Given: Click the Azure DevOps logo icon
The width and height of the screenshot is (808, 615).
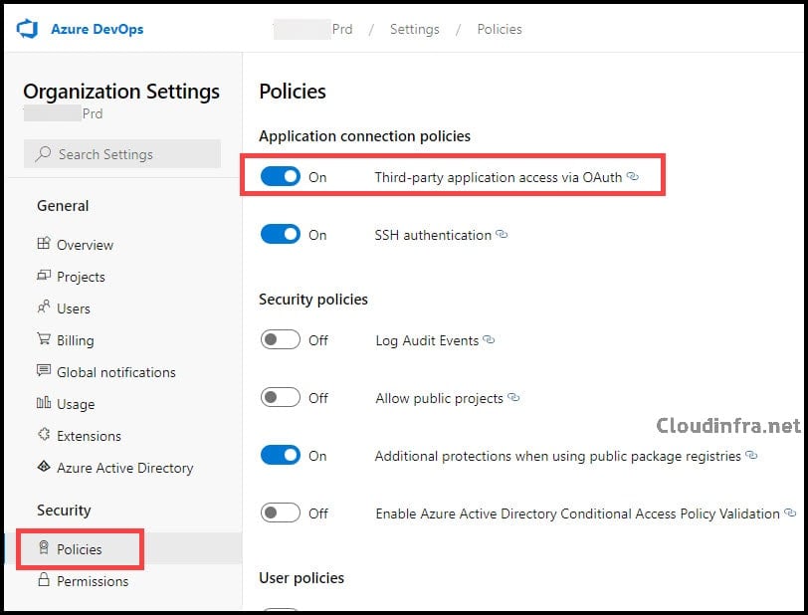Looking at the screenshot, I should (x=27, y=29).
